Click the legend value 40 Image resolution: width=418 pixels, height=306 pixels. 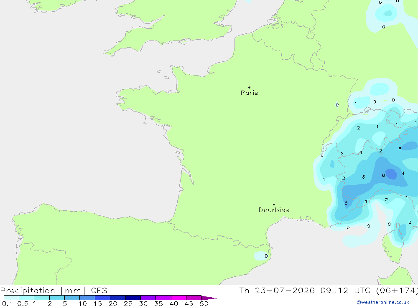(x=174, y=303)
